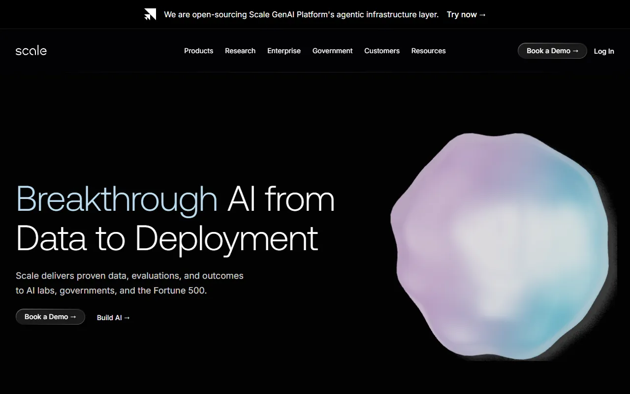Click the open-sourcing announcement text
The width and height of the screenshot is (630, 394).
point(301,14)
